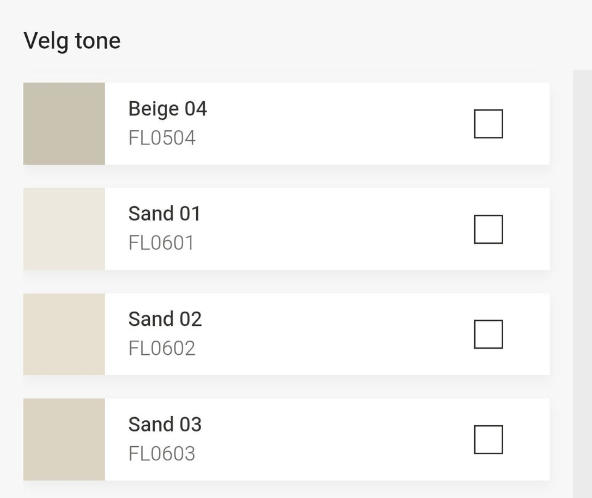Pick the Sand 01 color swatch
Image resolution: width=592 pixels, height=498 pixels.
point(64,230)
